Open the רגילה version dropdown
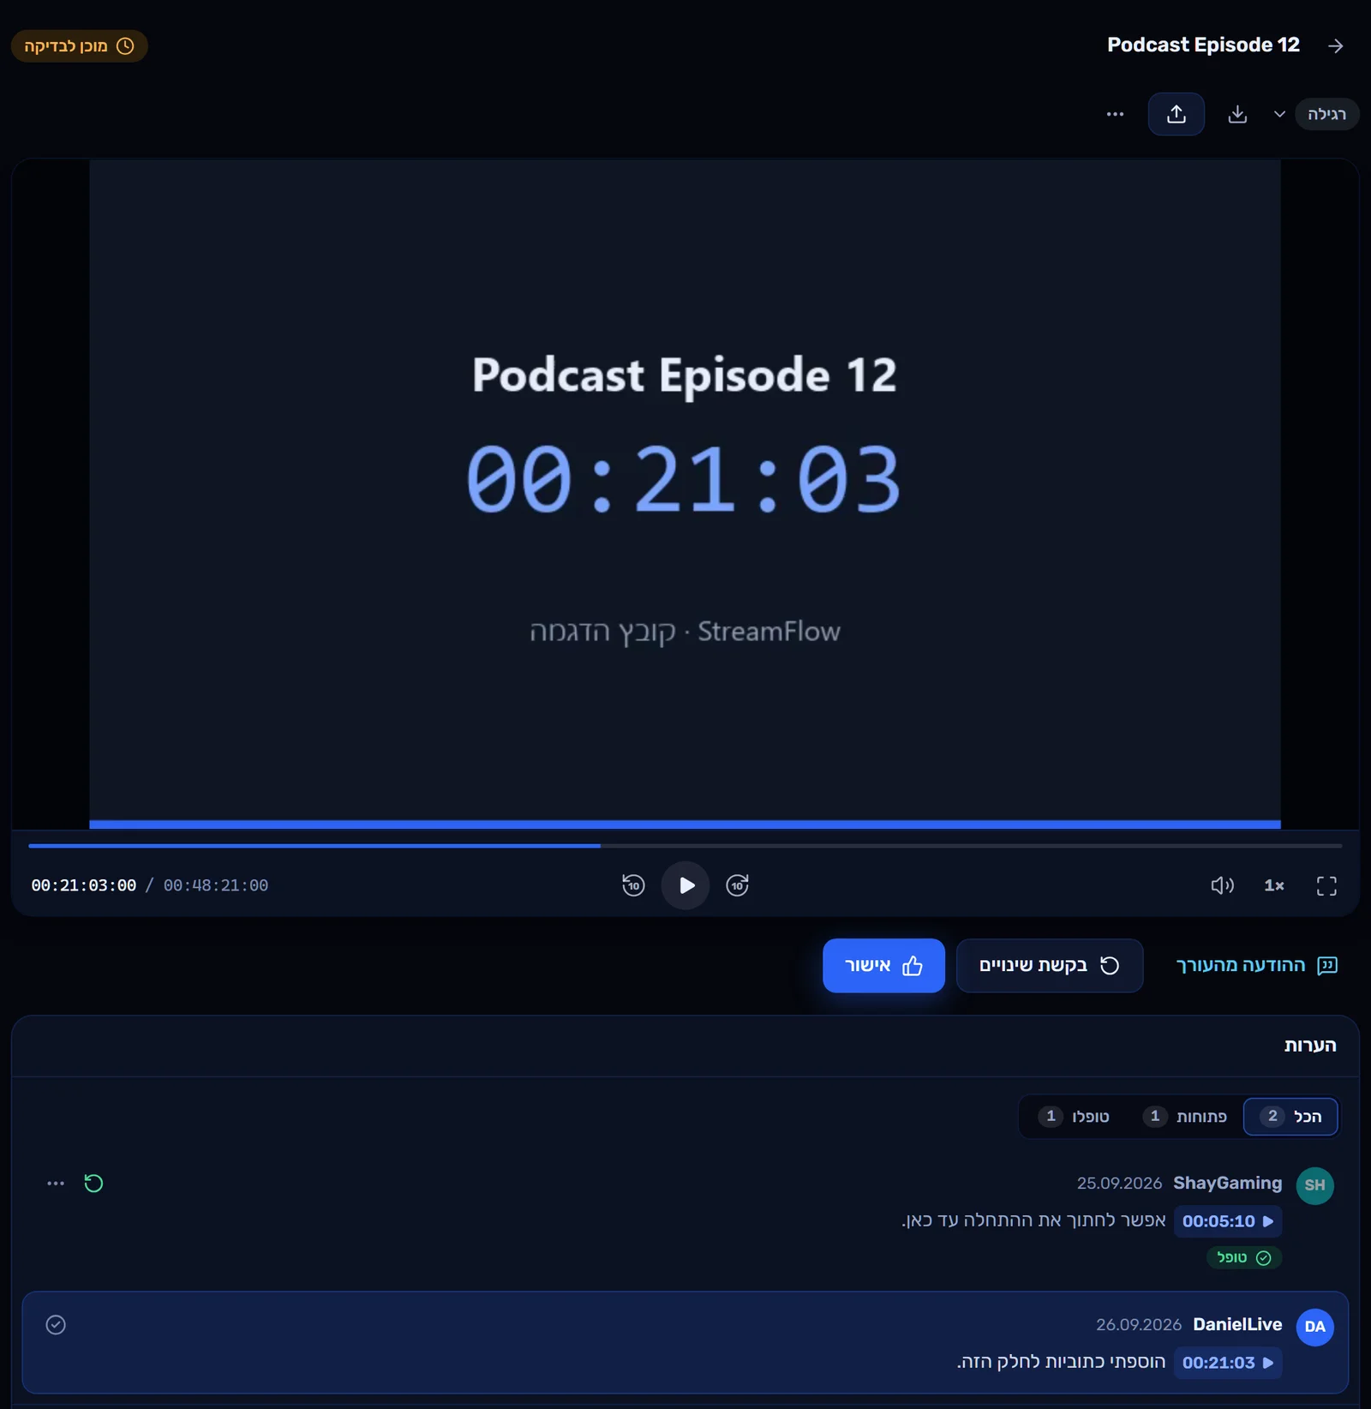1371x1409 pixels. click(1315, 114)
